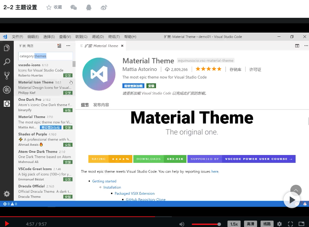
Task: Click blue 需要重新加载 in the details header
Action: tap(133, 86)
